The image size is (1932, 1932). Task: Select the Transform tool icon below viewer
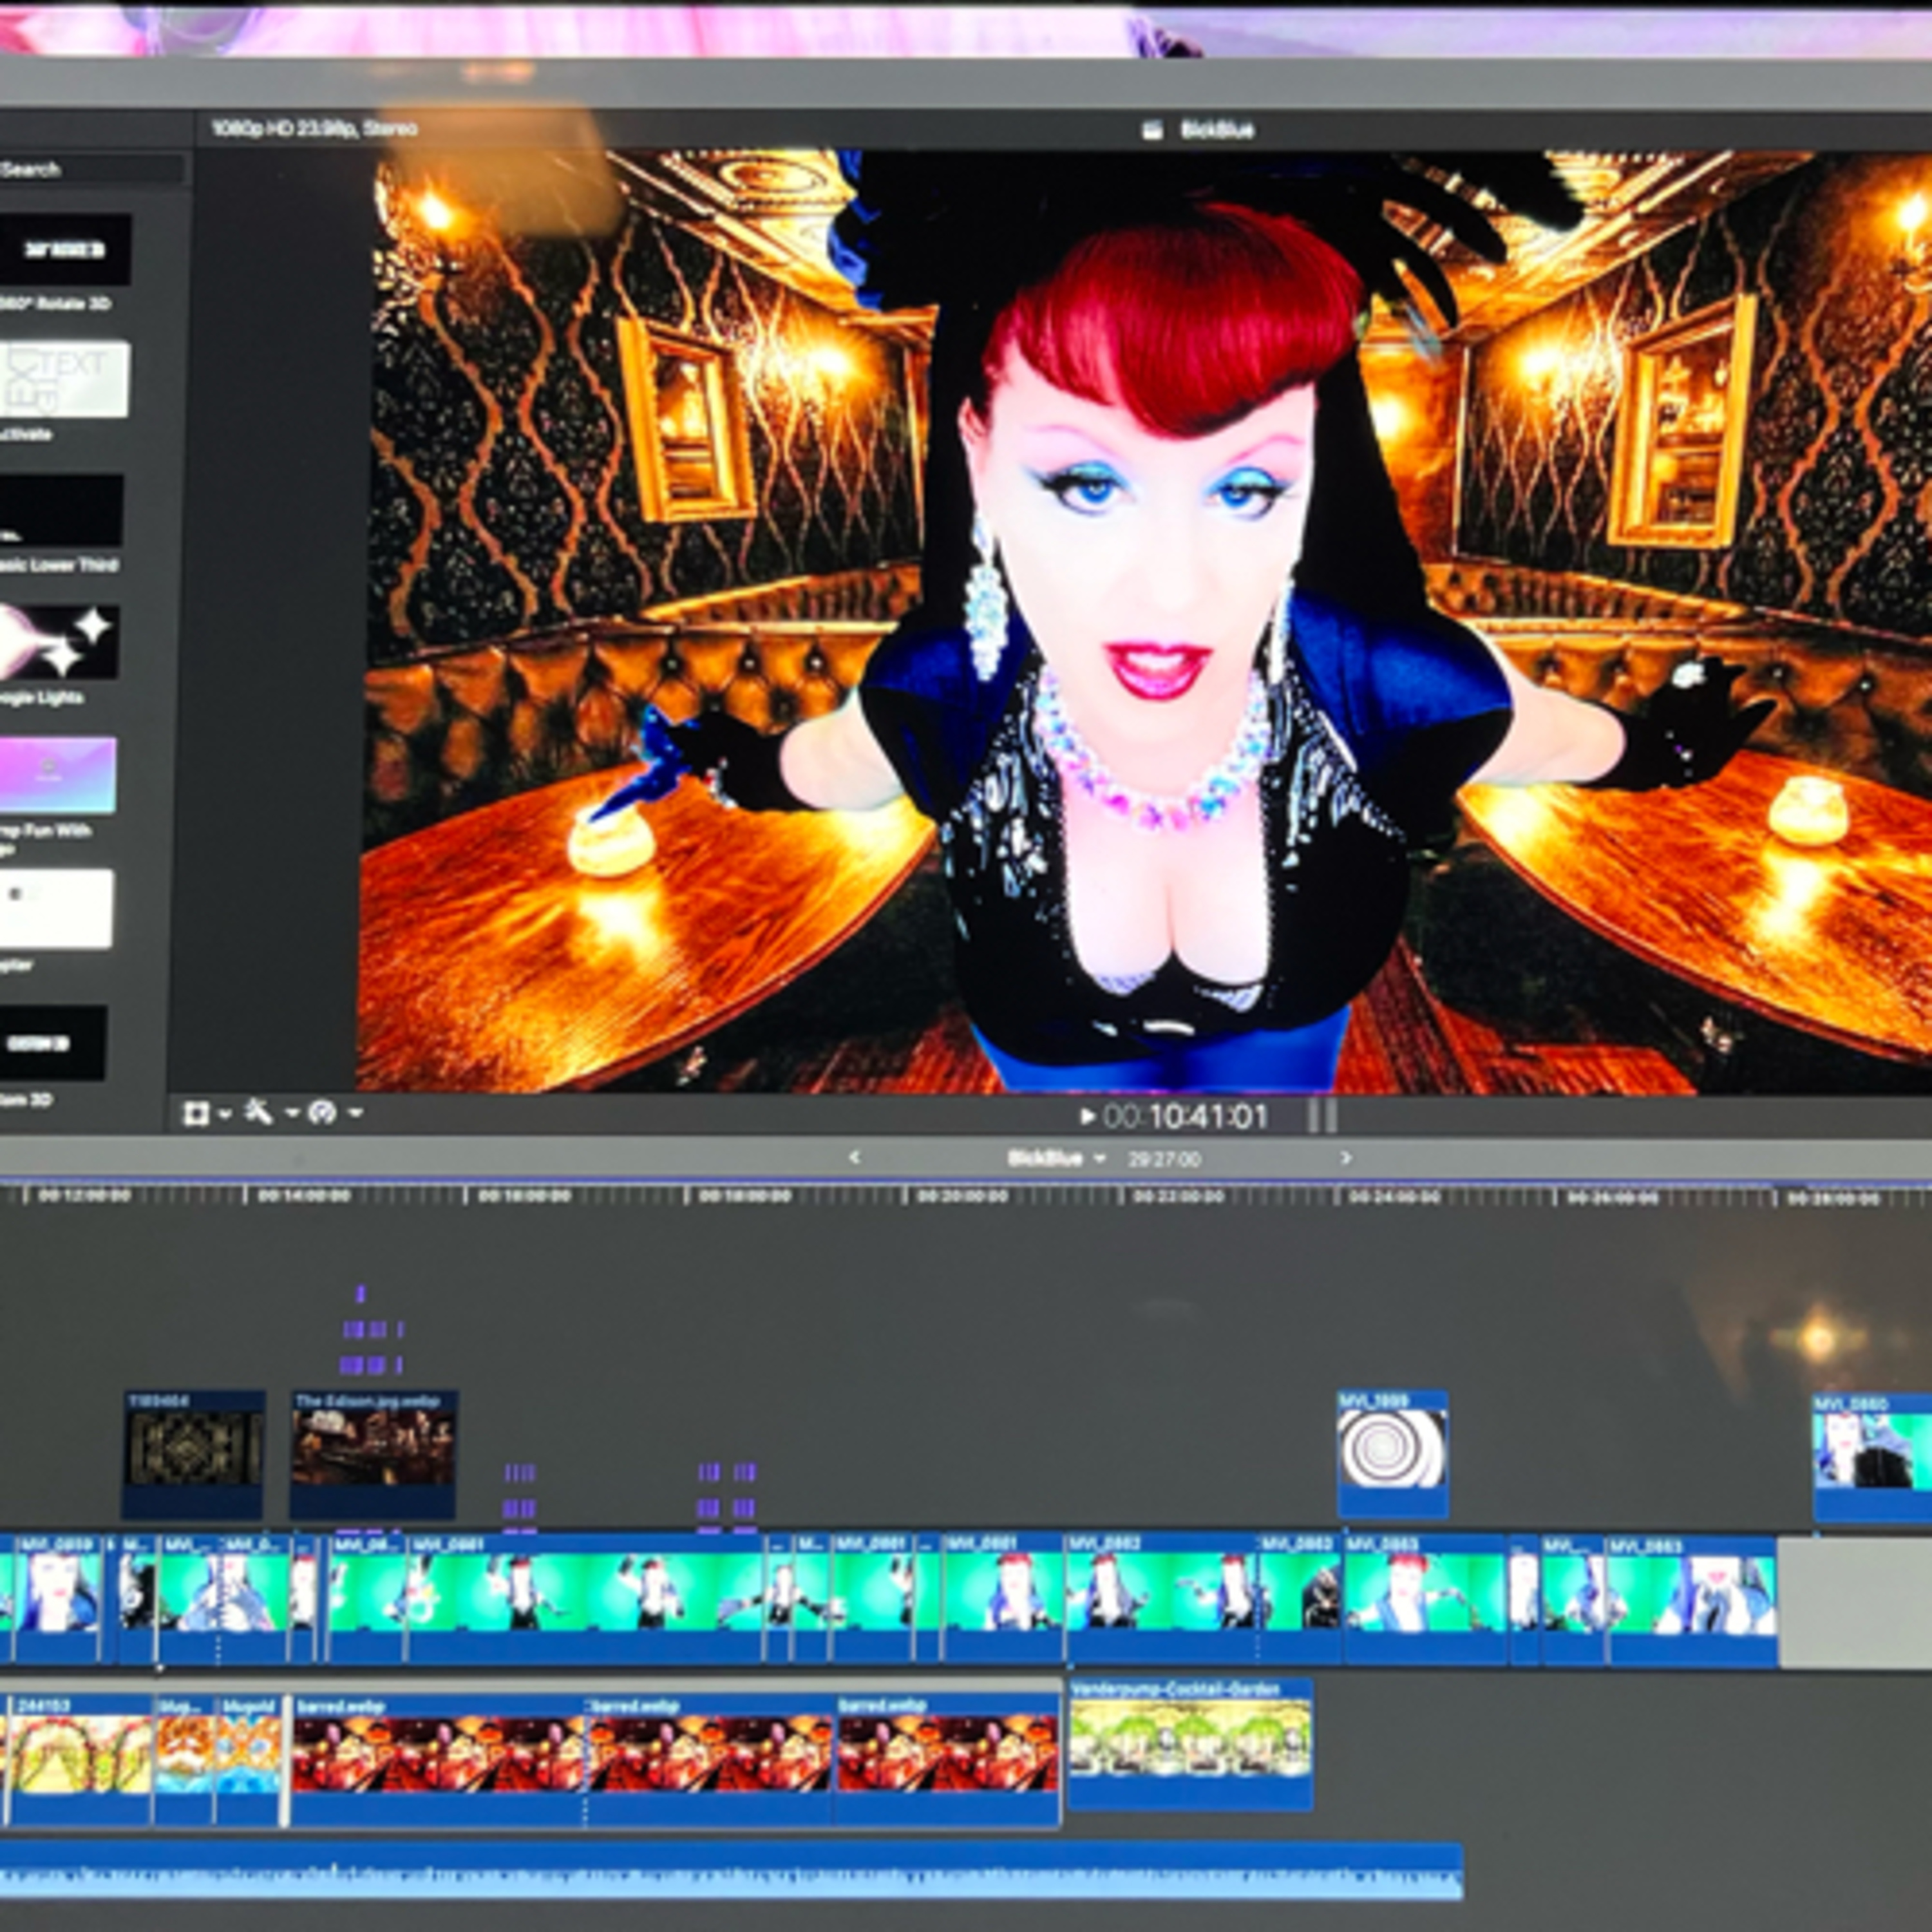point(196,1113)
